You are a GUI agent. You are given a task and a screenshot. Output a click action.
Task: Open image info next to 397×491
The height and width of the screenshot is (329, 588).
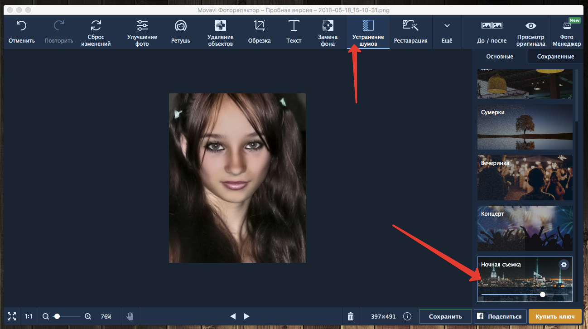point(407,316)
